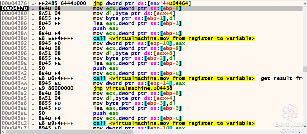Click the vertical scrollbar thumb
Screen dimensions: 307x134
coord(305,69)
